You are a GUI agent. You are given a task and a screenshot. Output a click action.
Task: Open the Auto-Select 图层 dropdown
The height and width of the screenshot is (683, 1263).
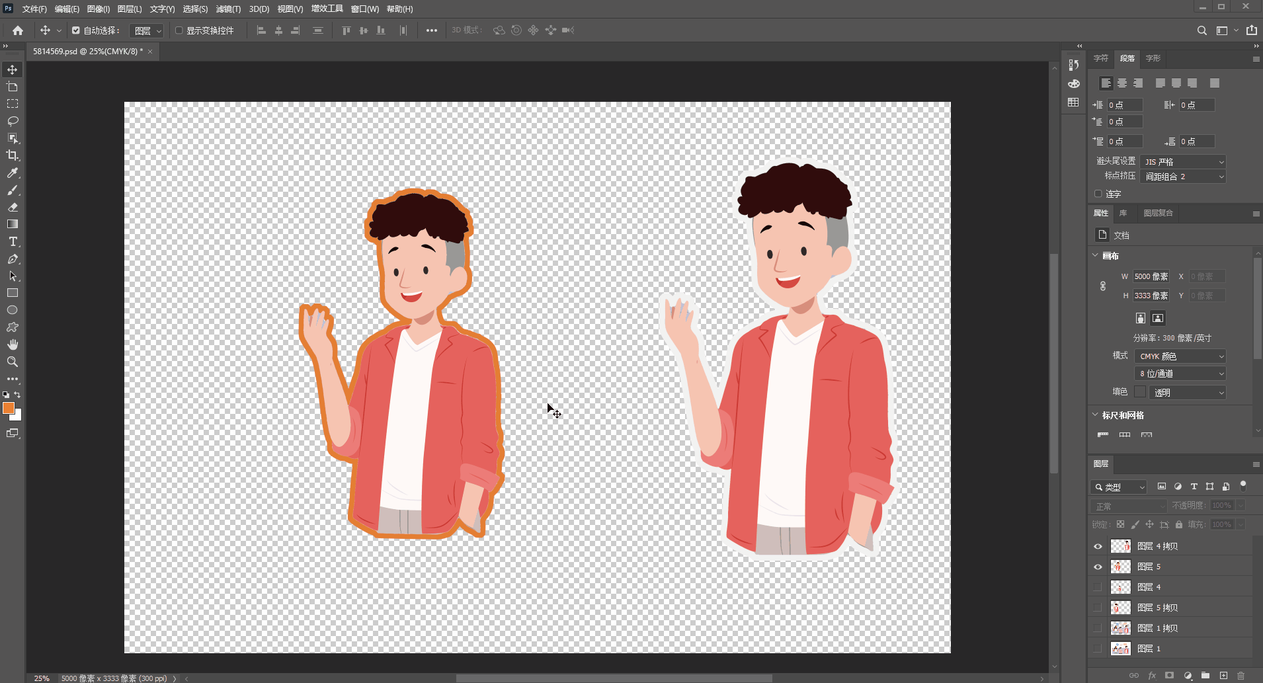[x=147, y=30]
